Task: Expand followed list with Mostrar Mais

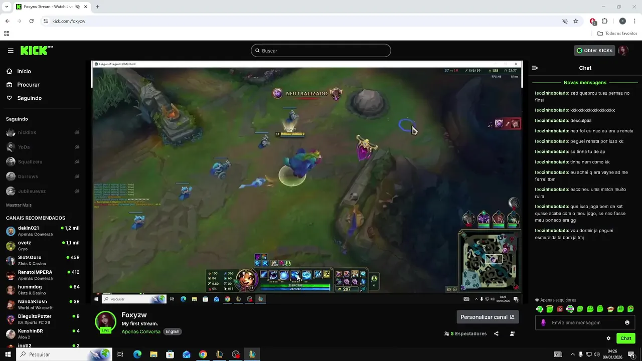Action: coord(19,205)
